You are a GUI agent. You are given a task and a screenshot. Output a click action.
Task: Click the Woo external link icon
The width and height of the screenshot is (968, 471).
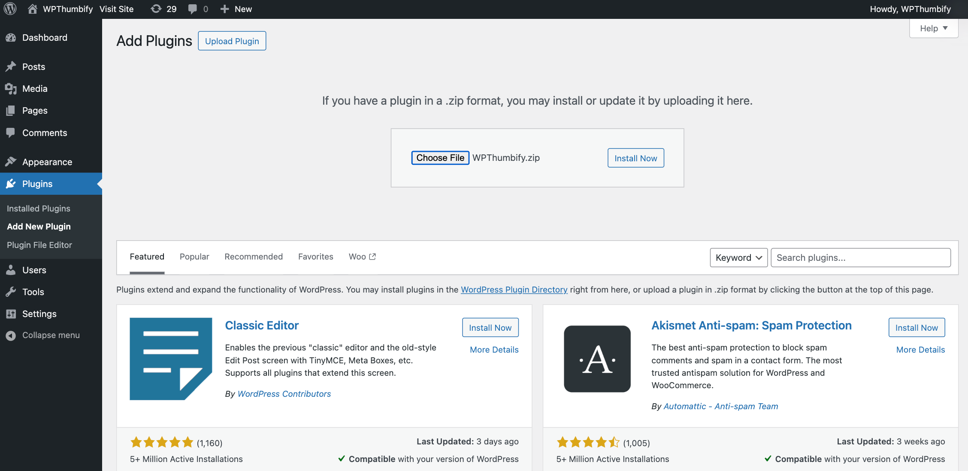[372, 257]
